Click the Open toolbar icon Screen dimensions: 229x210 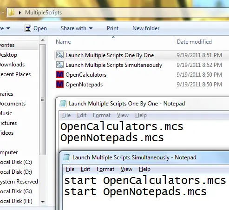pyautogui.click(x=28, y=28)
